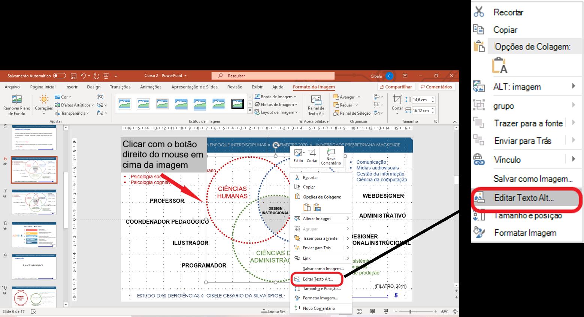Open Estilos de Imagem dialog launcher
The width and height of the screenshot is (584, 317).
click(300, 121)
